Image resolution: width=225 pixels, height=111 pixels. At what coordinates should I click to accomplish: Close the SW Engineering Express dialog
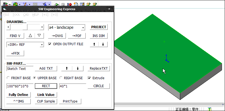(x=109, y=9)
